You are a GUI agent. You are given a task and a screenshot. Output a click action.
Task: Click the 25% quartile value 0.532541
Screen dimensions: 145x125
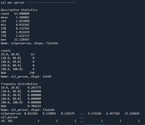[x=23, y=28]
